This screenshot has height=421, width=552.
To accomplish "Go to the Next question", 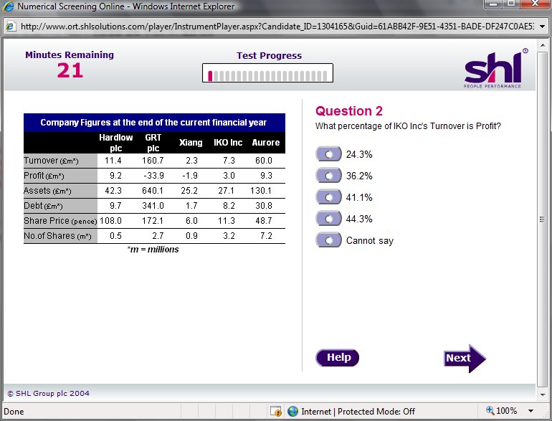I will [465, 359].
